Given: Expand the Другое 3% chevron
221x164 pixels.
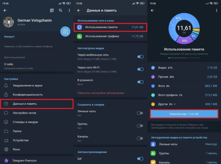Looking at the screenshot, I should point(175,104).
